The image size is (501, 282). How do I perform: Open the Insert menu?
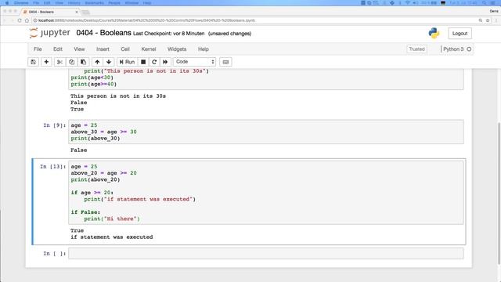[103, 49]
